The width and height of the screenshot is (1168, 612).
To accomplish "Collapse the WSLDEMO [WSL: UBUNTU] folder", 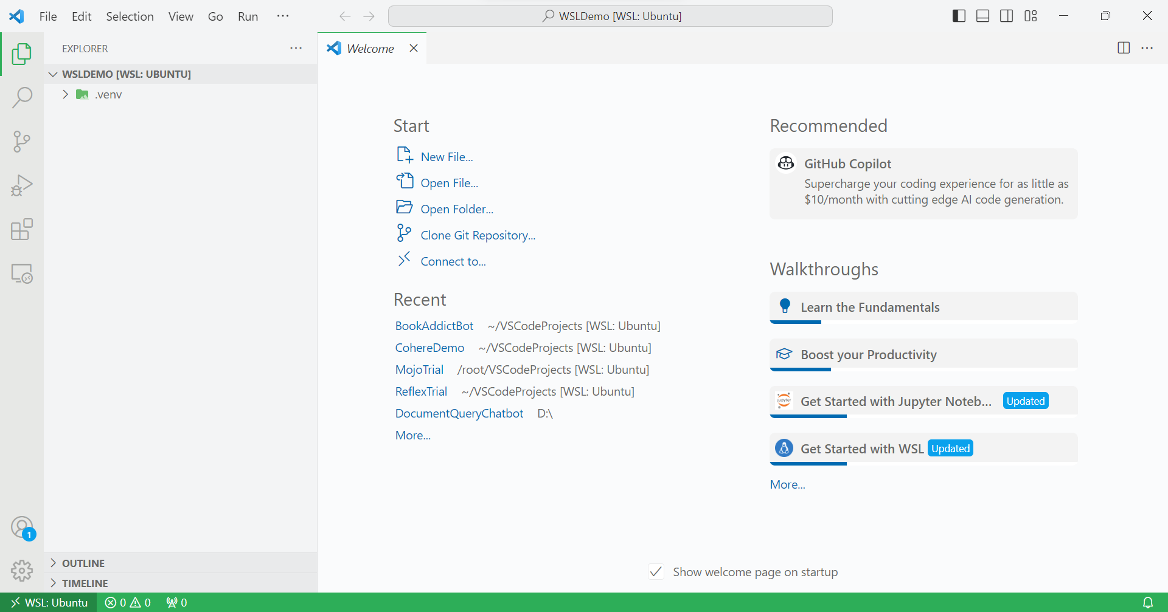I will tap(53, 74).
